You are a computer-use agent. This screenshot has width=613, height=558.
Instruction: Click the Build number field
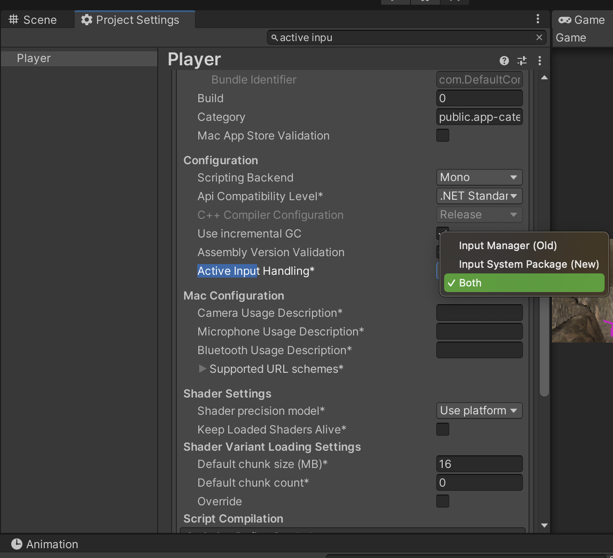pos(479,98)
